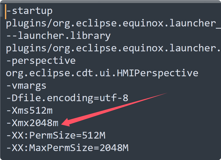
Task: Click the -XX:MaxPermSize=2048M line
Action: coord(67,148)
